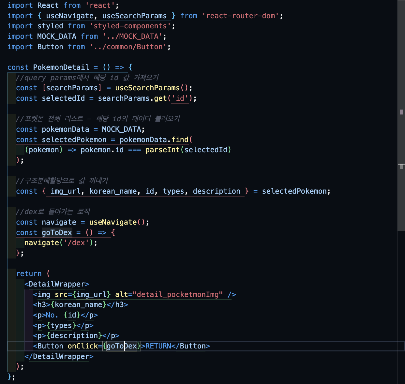
Task: Click useSearchParams in the import line
Action: coord(134,16)
